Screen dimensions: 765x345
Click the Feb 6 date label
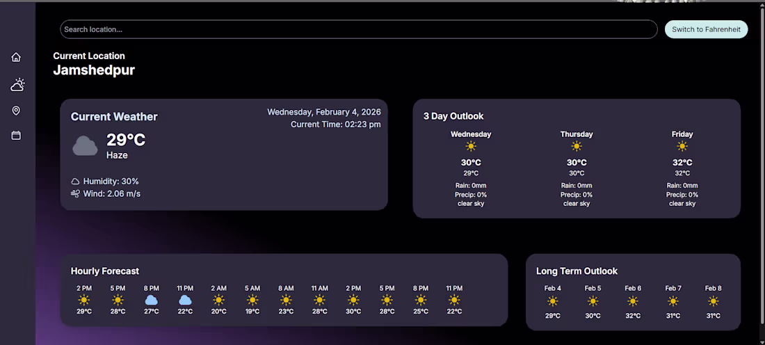pyautogui.click(x=633, y=289)
